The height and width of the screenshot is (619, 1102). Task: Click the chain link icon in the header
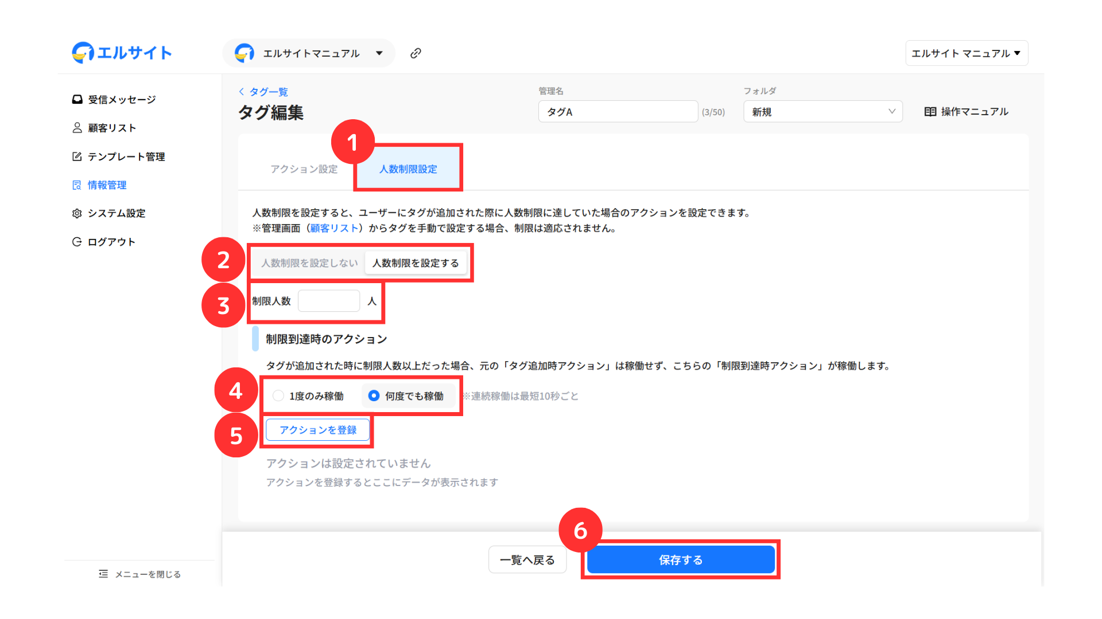click(416, 53)
